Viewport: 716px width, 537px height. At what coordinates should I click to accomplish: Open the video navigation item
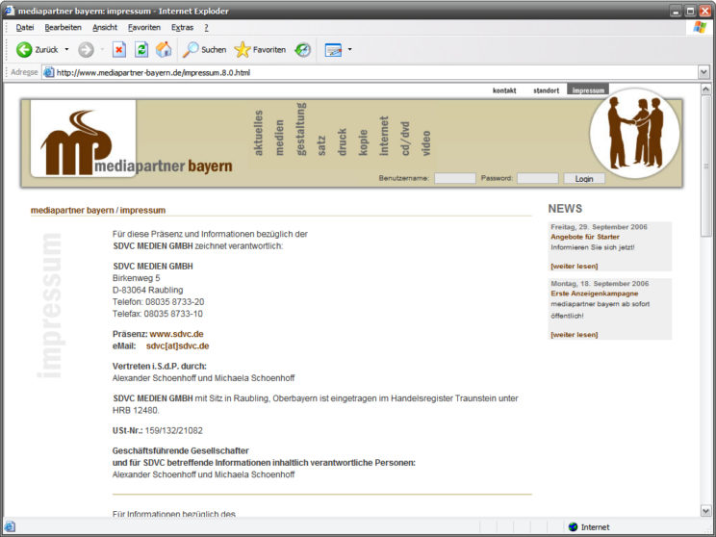coord(426,143)
